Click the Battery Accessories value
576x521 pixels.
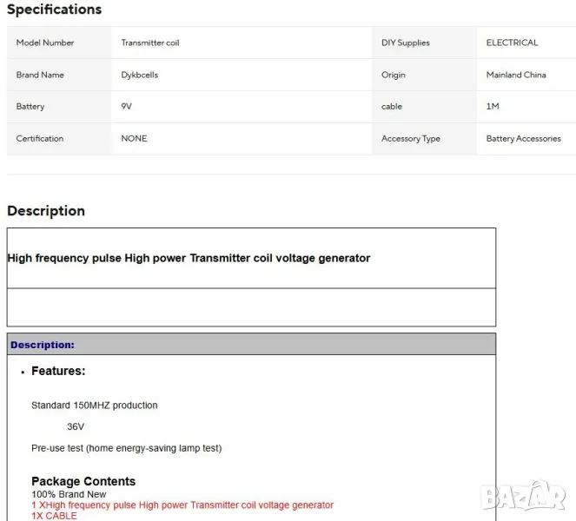pyautogui.click(x=523, y=138)
